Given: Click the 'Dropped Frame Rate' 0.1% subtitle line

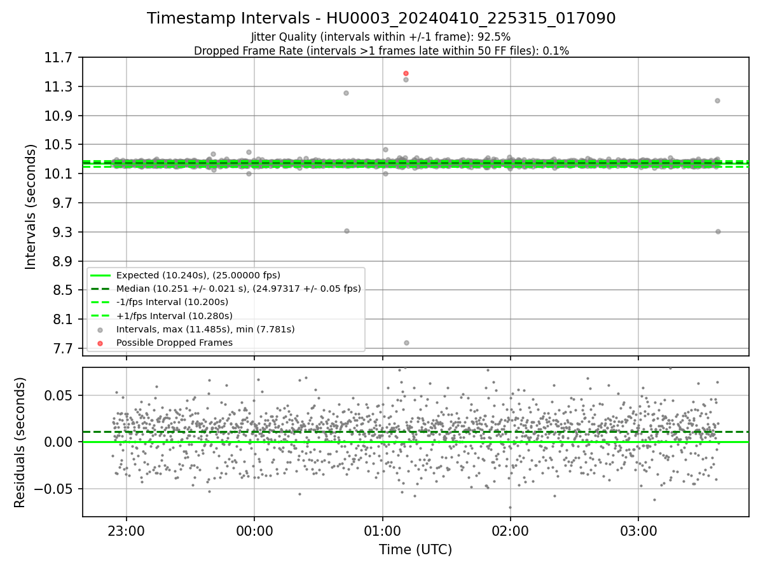Looking at the screenshot, I should coord(381,51).
